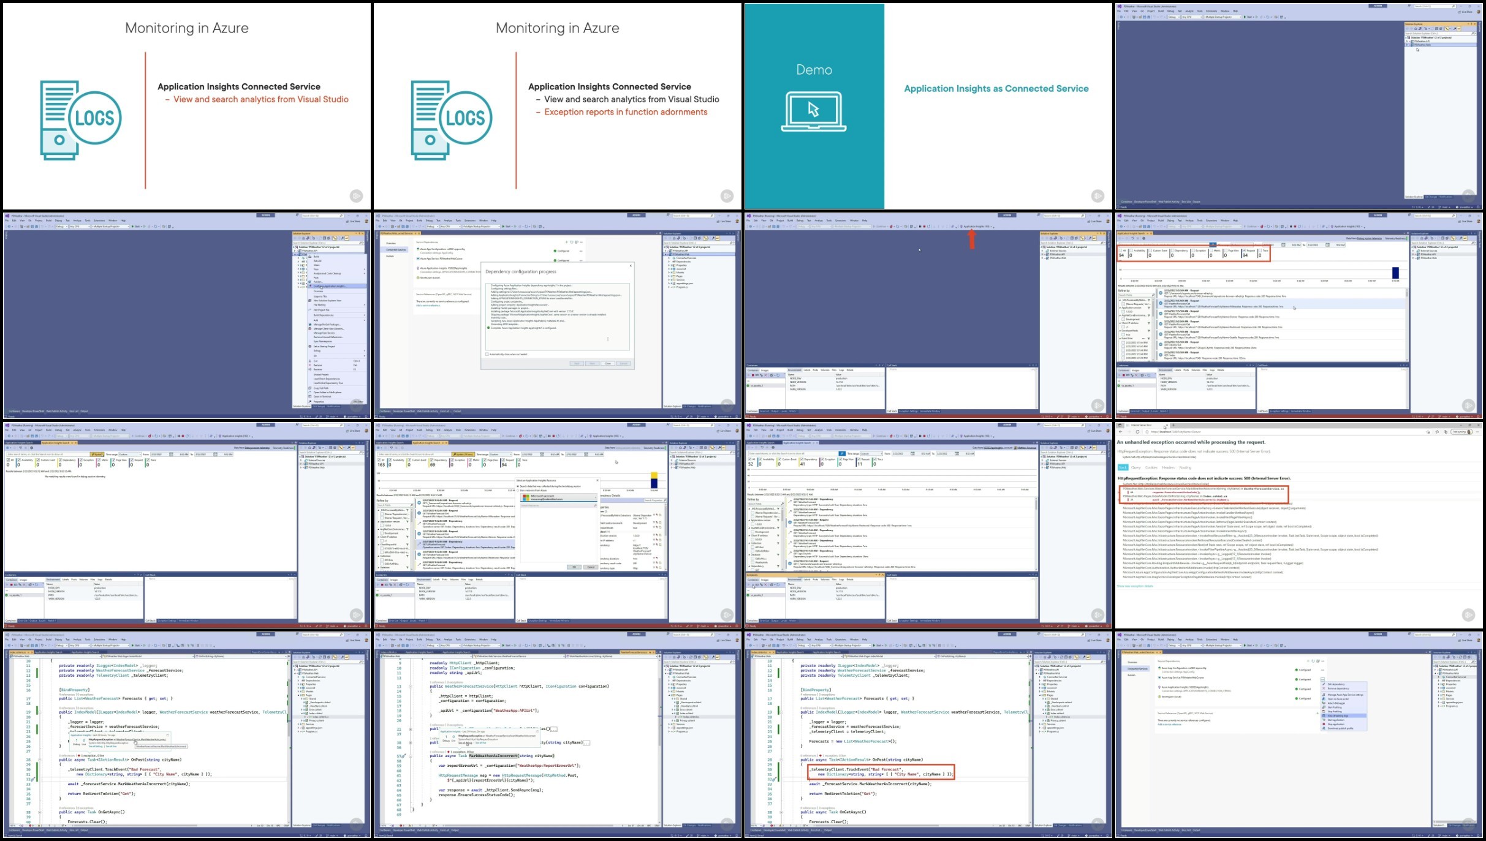Viewport: 1486px width, 841px height.
Task: Select the highlighted WeatherForecastService.cs editor tab
Action: coord(637,652)
